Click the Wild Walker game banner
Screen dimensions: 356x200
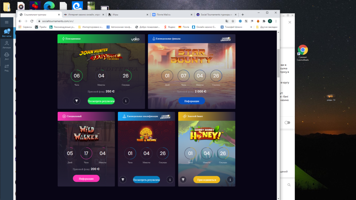[86, 134]
